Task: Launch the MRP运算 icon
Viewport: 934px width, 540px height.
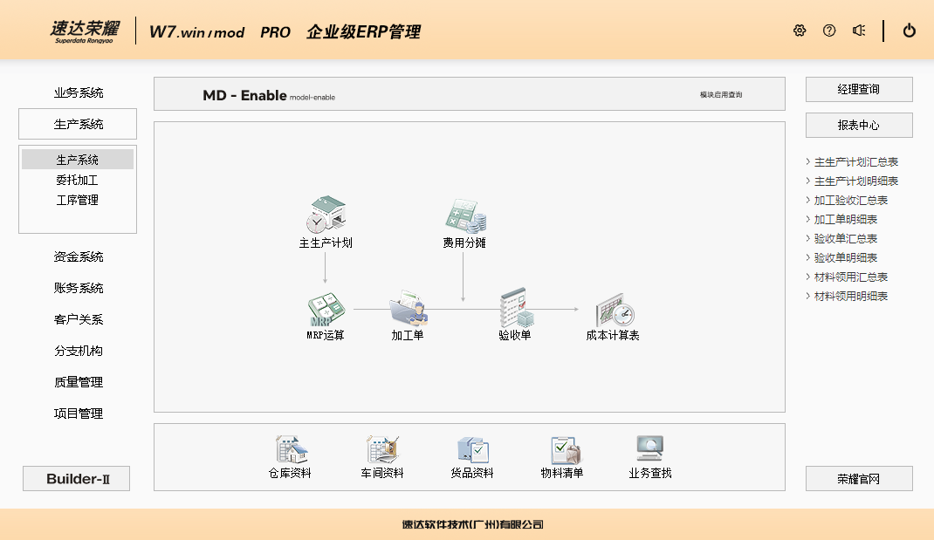Action: (326, 308)
